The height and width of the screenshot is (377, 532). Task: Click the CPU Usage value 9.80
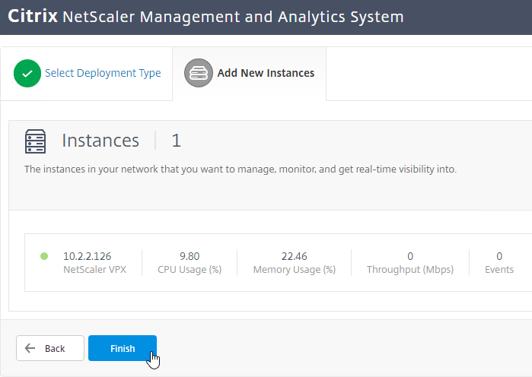pos(190,256)
